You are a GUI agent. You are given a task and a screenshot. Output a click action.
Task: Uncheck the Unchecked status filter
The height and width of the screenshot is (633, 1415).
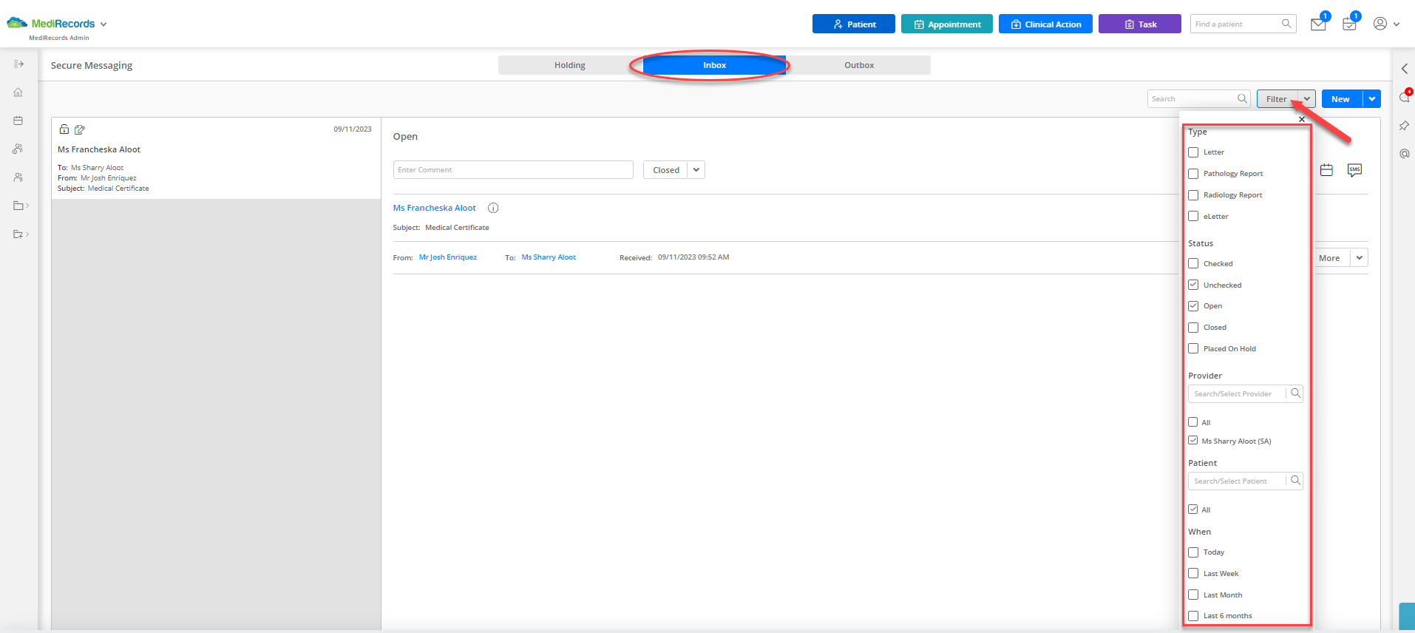pos(1193,285)
